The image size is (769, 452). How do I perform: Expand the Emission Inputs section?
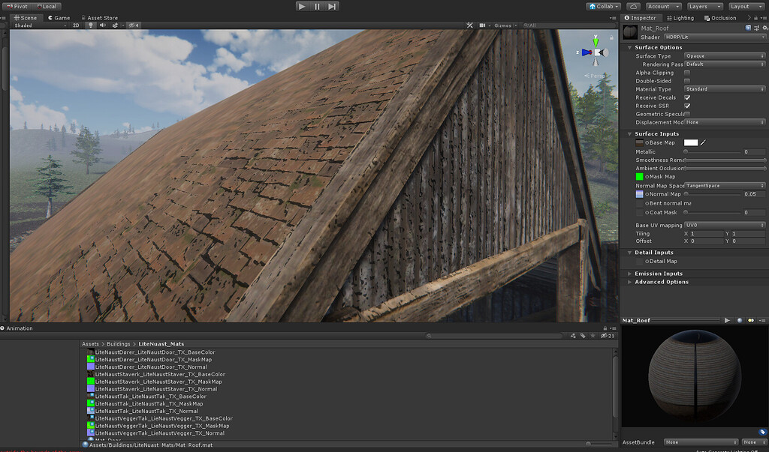(659, 273)
